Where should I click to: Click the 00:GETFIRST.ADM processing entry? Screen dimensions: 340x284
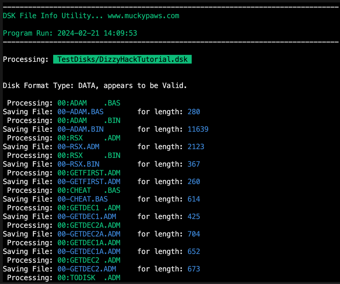(x=89, y=173)
